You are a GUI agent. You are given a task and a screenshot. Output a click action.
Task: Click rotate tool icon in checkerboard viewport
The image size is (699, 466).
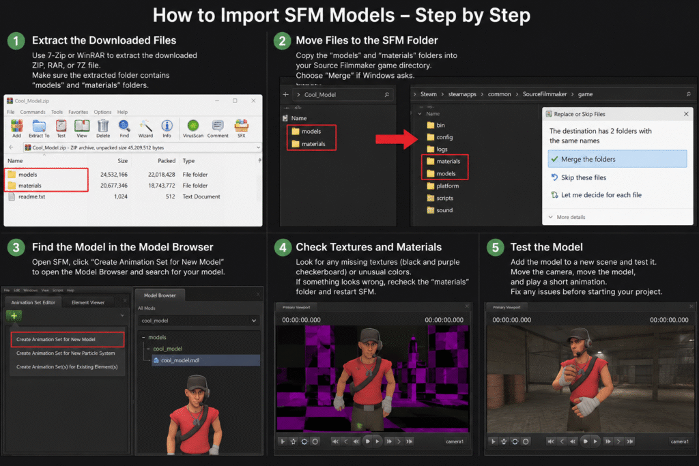[304, 441]
